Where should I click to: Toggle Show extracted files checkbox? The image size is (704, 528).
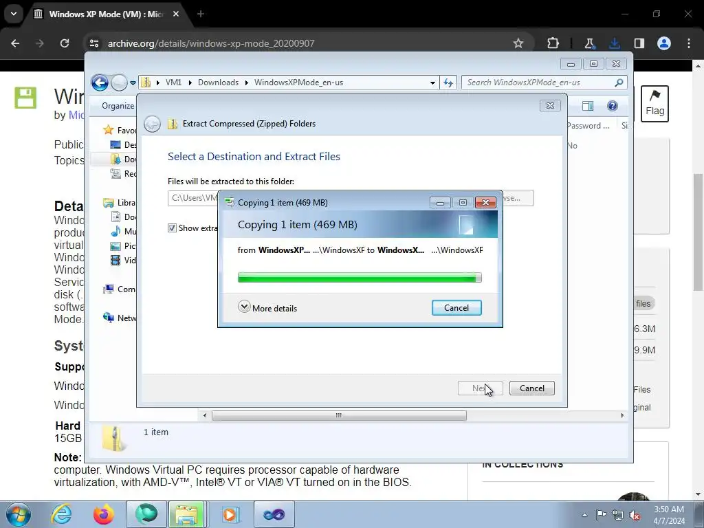coord(172,228)
